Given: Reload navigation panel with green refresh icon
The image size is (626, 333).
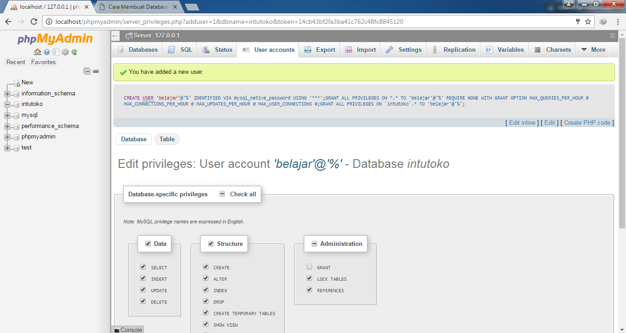Looking at the screenshot, I should pos(74,52).
